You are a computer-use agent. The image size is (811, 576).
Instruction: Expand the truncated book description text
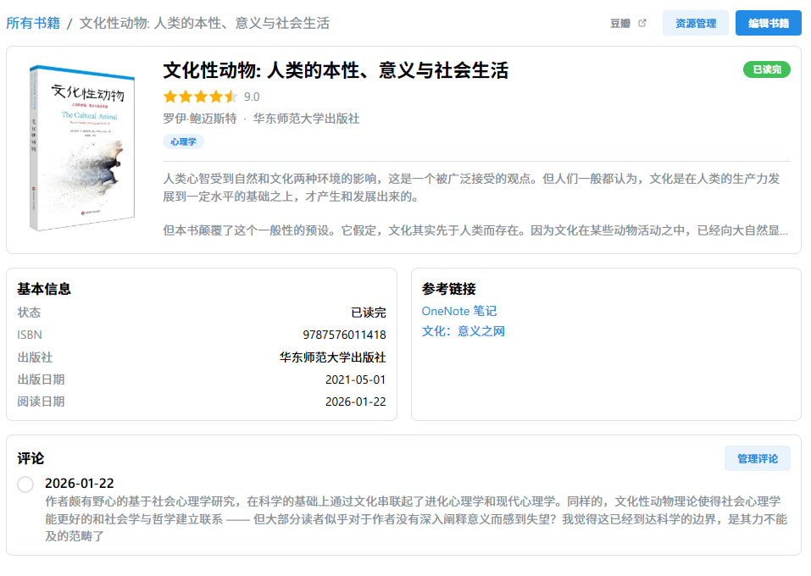pos(475,230)
